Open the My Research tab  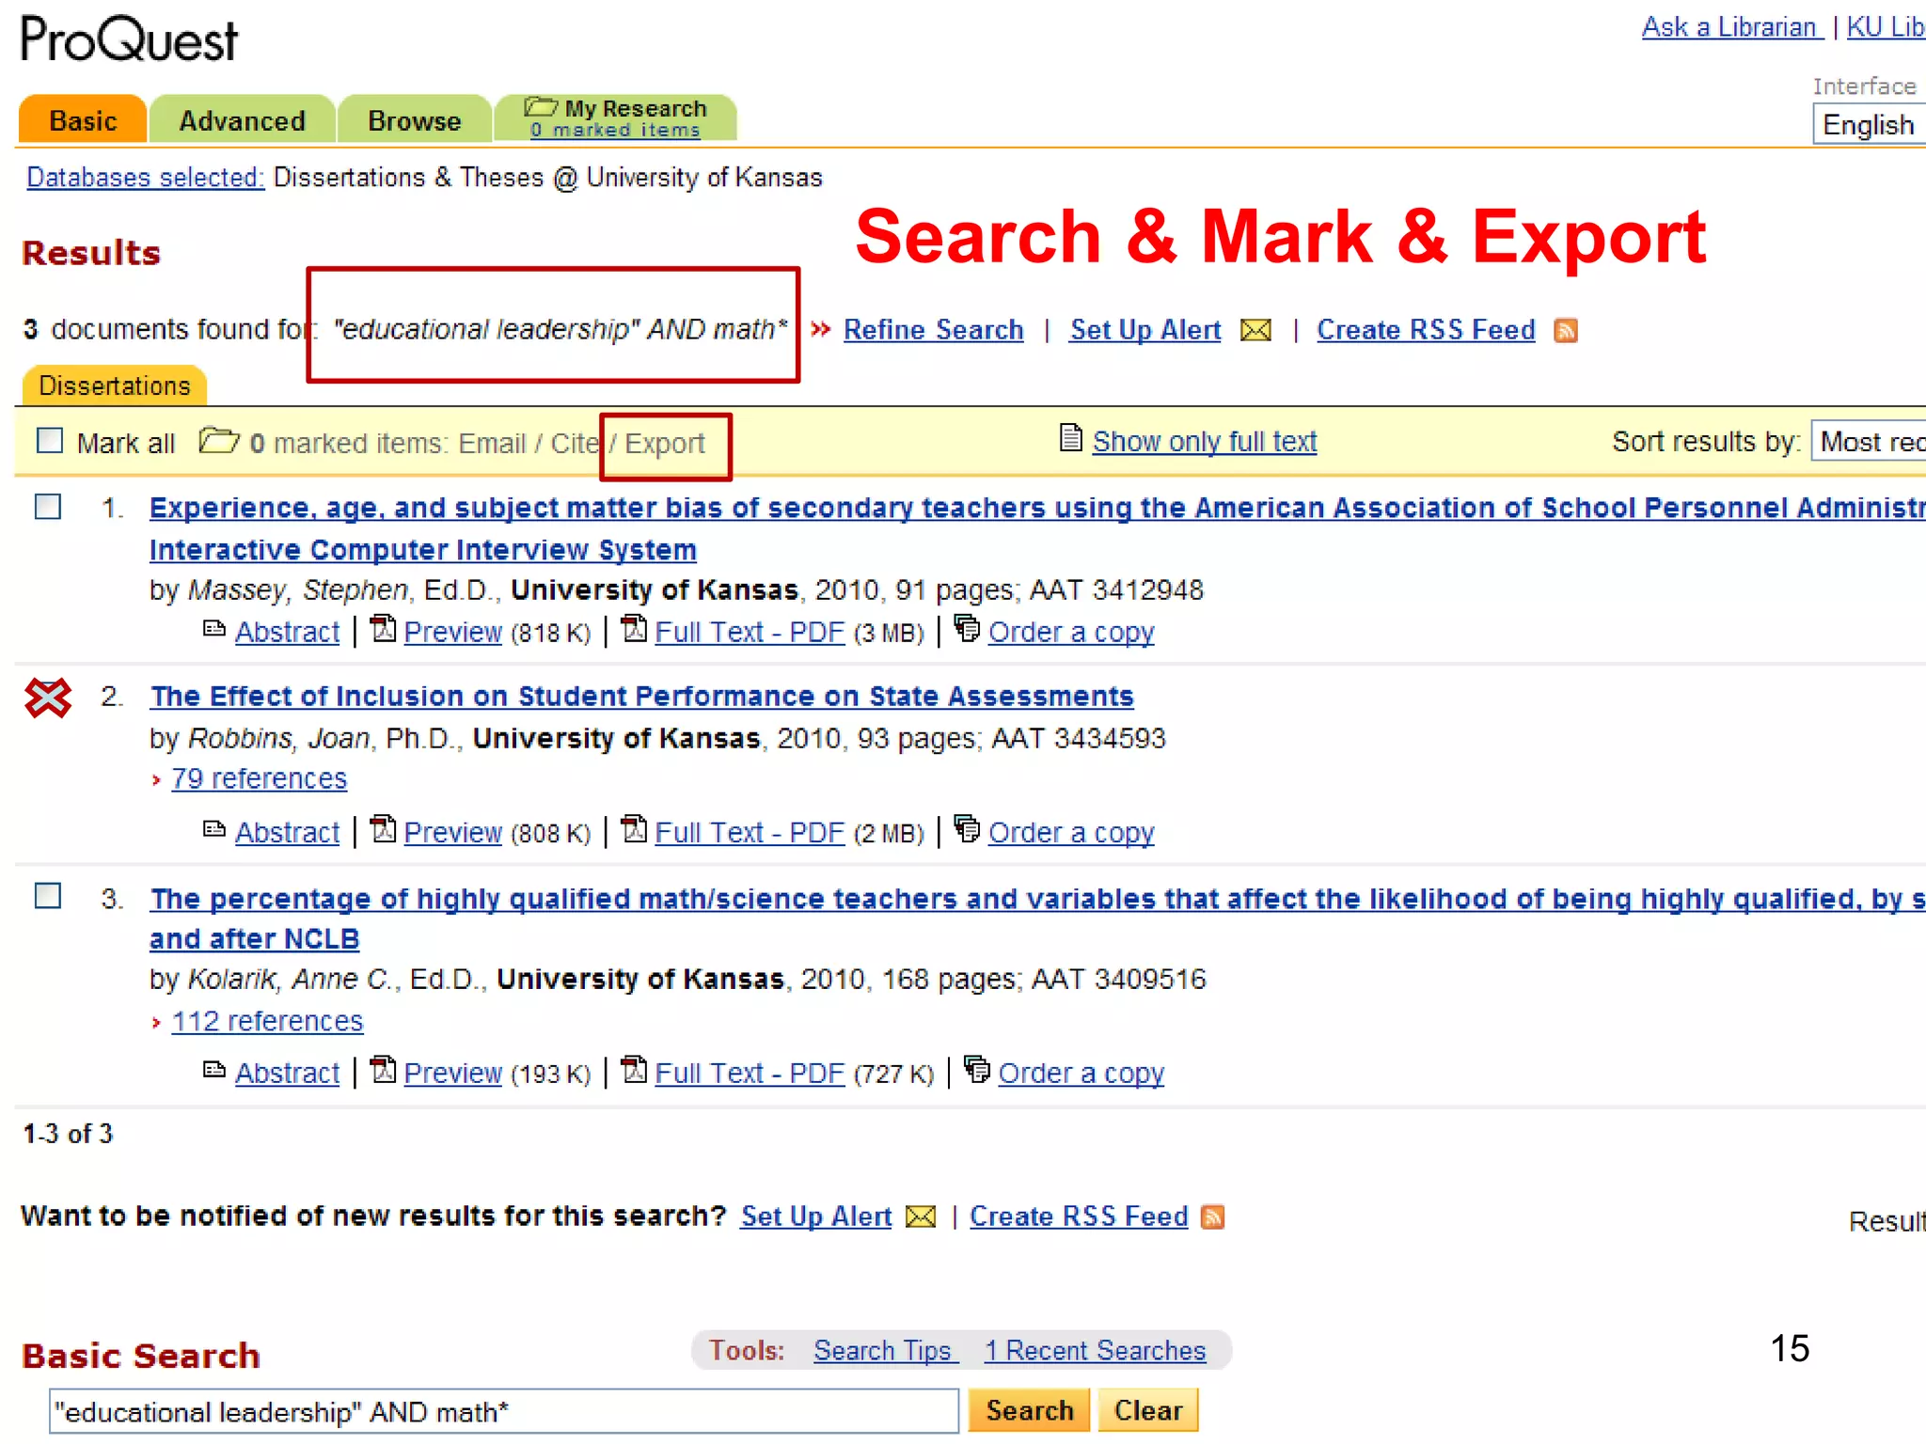(x=615, y=118)
